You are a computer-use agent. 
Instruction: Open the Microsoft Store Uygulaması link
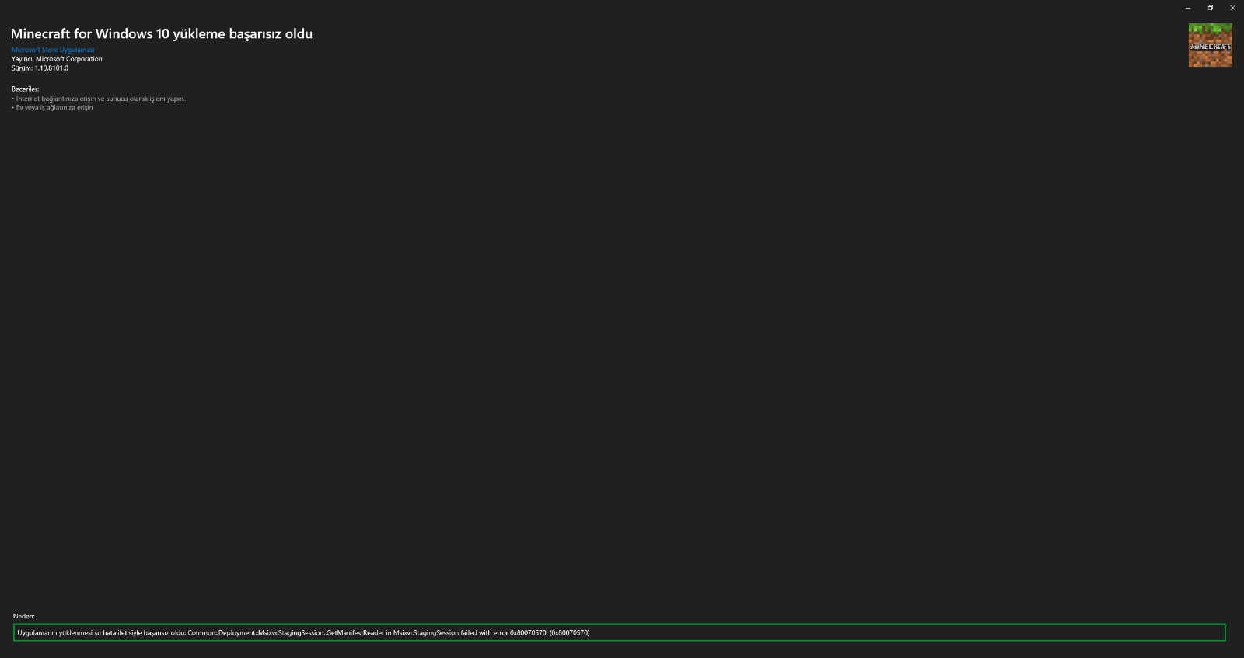tap(53, 50)
